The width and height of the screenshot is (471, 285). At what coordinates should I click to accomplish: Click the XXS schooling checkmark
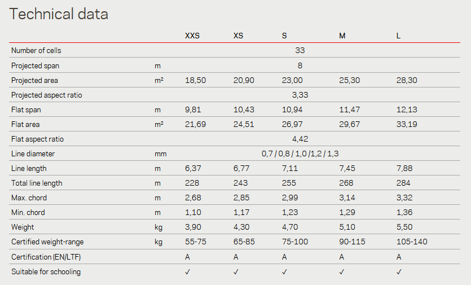pyautogui.click(x=188, y=272)
